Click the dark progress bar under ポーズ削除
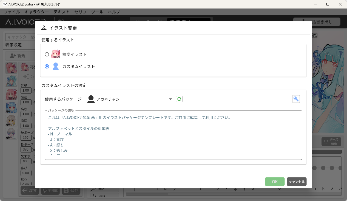This screenshot has height=201, width=347. click(x=327, y=152)
